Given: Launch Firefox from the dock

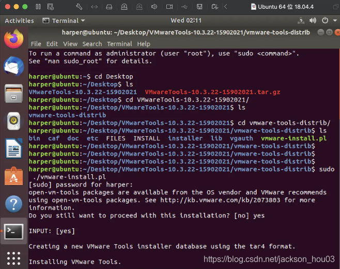Looking at the screenshot, I should (x=13, y=39).
